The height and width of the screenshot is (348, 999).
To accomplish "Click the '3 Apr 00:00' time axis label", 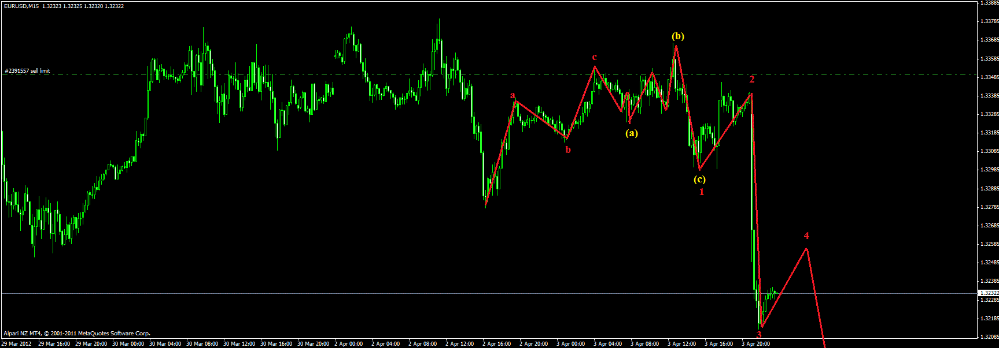I will 571,344.
